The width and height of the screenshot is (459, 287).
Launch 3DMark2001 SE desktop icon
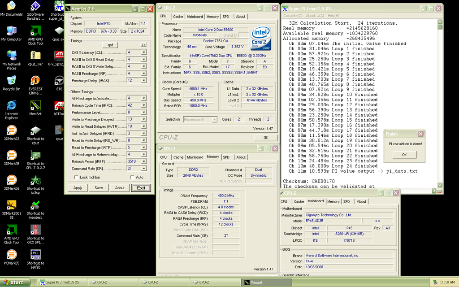11,209
